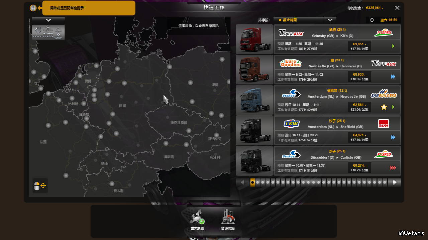The height and width of the screenshot is (240, 428).
Task: Click the Düsseldorf (D) to Carlisle (GB) route text
Action: pos(336,157)
